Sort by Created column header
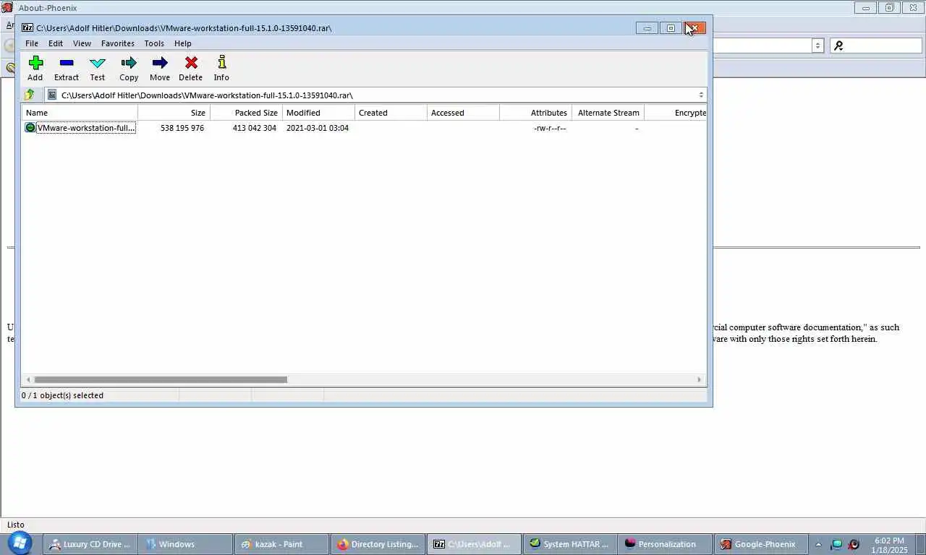 (x=391, y=113)
